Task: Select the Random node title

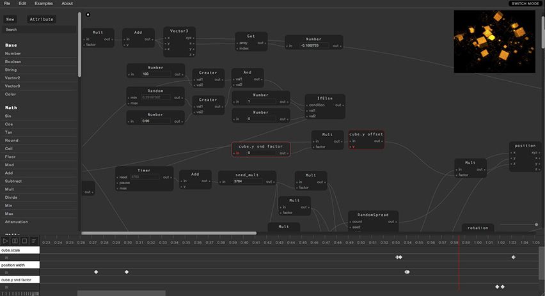Action: click(155, 91)
